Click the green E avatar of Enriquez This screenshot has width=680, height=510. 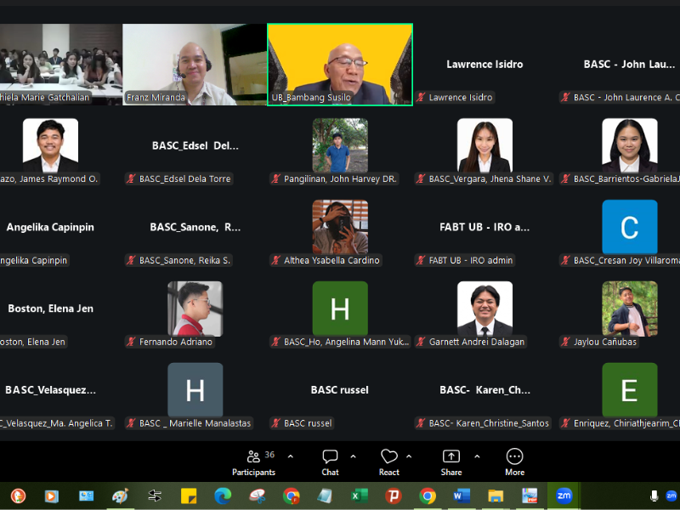click(x=630, y=390)
